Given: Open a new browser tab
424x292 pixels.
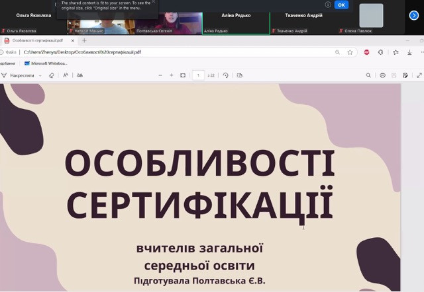Looking at the screenshot, I should 84,40.
